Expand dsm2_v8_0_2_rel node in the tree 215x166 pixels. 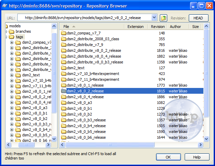coord(12,97)
